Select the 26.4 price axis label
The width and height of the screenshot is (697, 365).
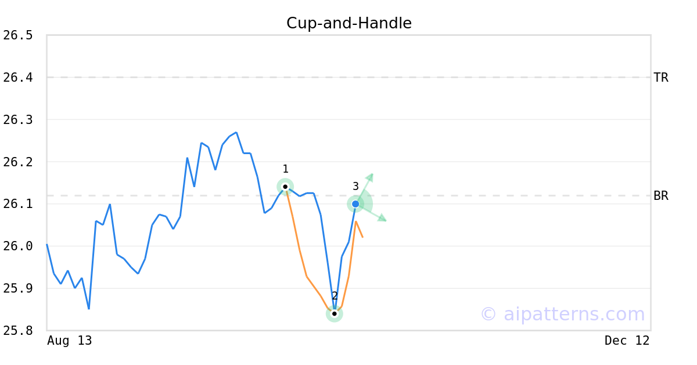(x=17, y=78)
